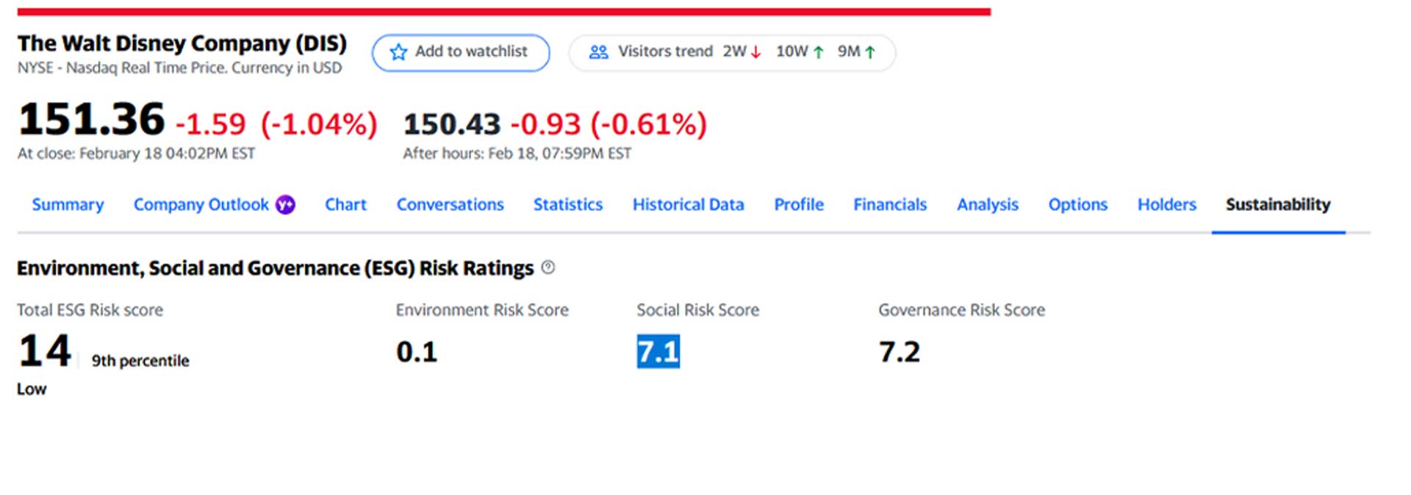
Task: Click the green up arrow next to 10W
Action: 819,52
